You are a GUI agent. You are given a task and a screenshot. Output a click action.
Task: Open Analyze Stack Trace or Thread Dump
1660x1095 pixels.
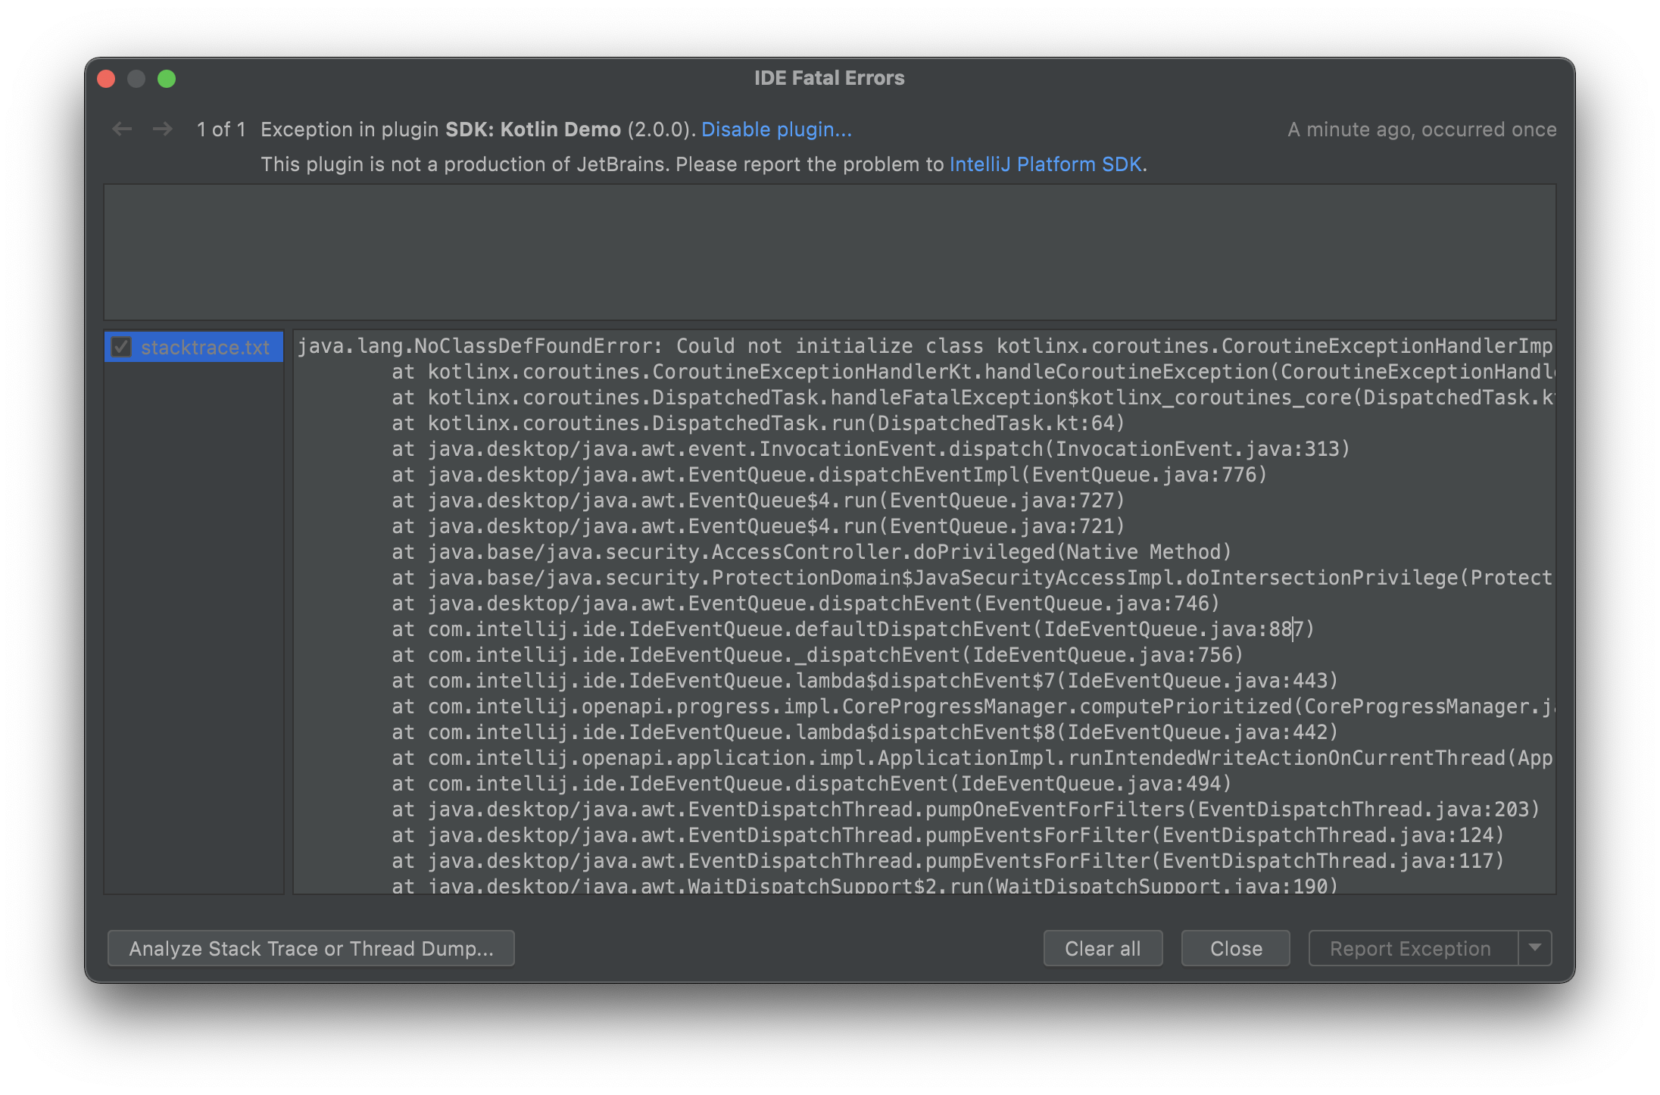311,948
